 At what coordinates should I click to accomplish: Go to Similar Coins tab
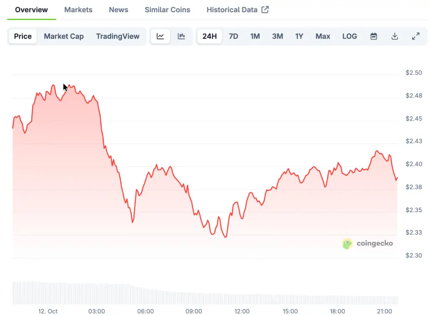167,10
